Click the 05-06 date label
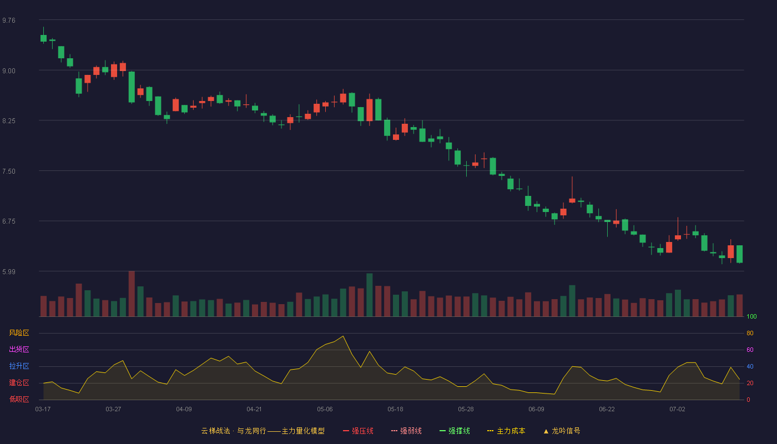The height and width of the screenshot is (444, 777). [x=325, y=409]
